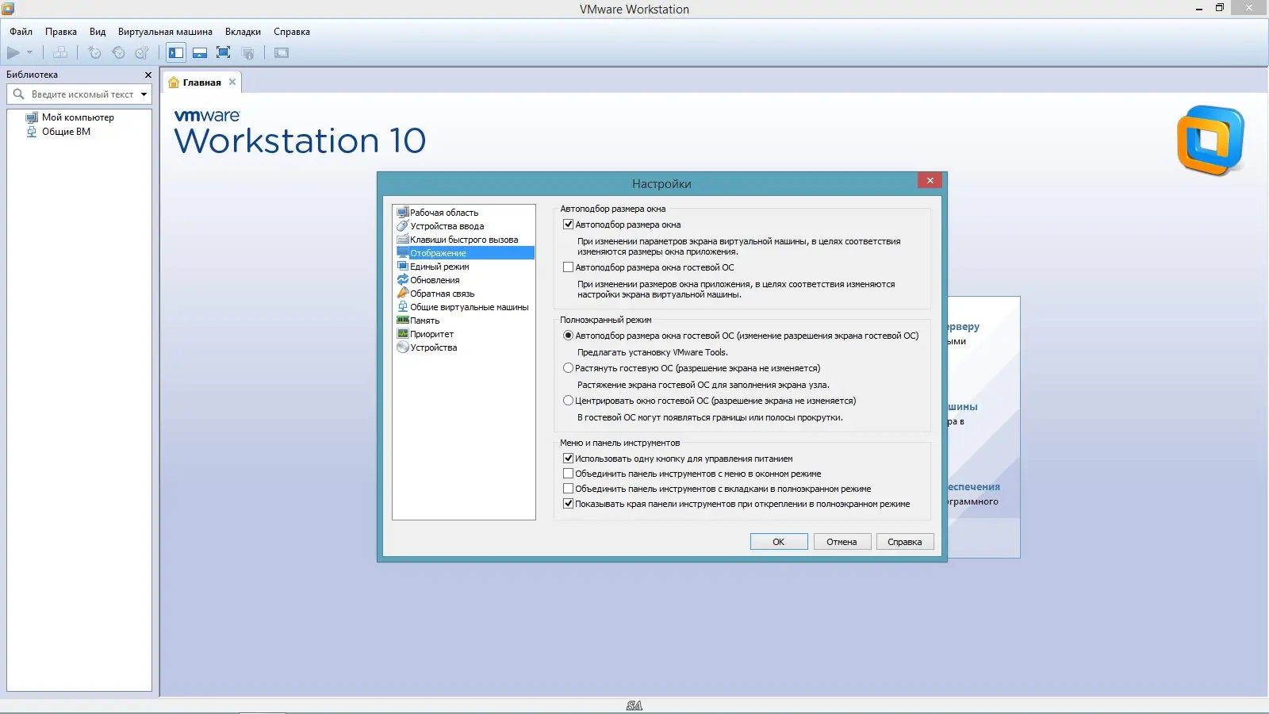Viewport: 1269px width, 714px height.
Task: Toggle the library panel toolbar icon
Action: [x=174, y=52]
